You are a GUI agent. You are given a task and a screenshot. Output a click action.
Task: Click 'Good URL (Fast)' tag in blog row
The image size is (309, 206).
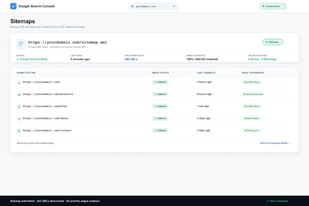pyautogui.click(x=252, y=106)
